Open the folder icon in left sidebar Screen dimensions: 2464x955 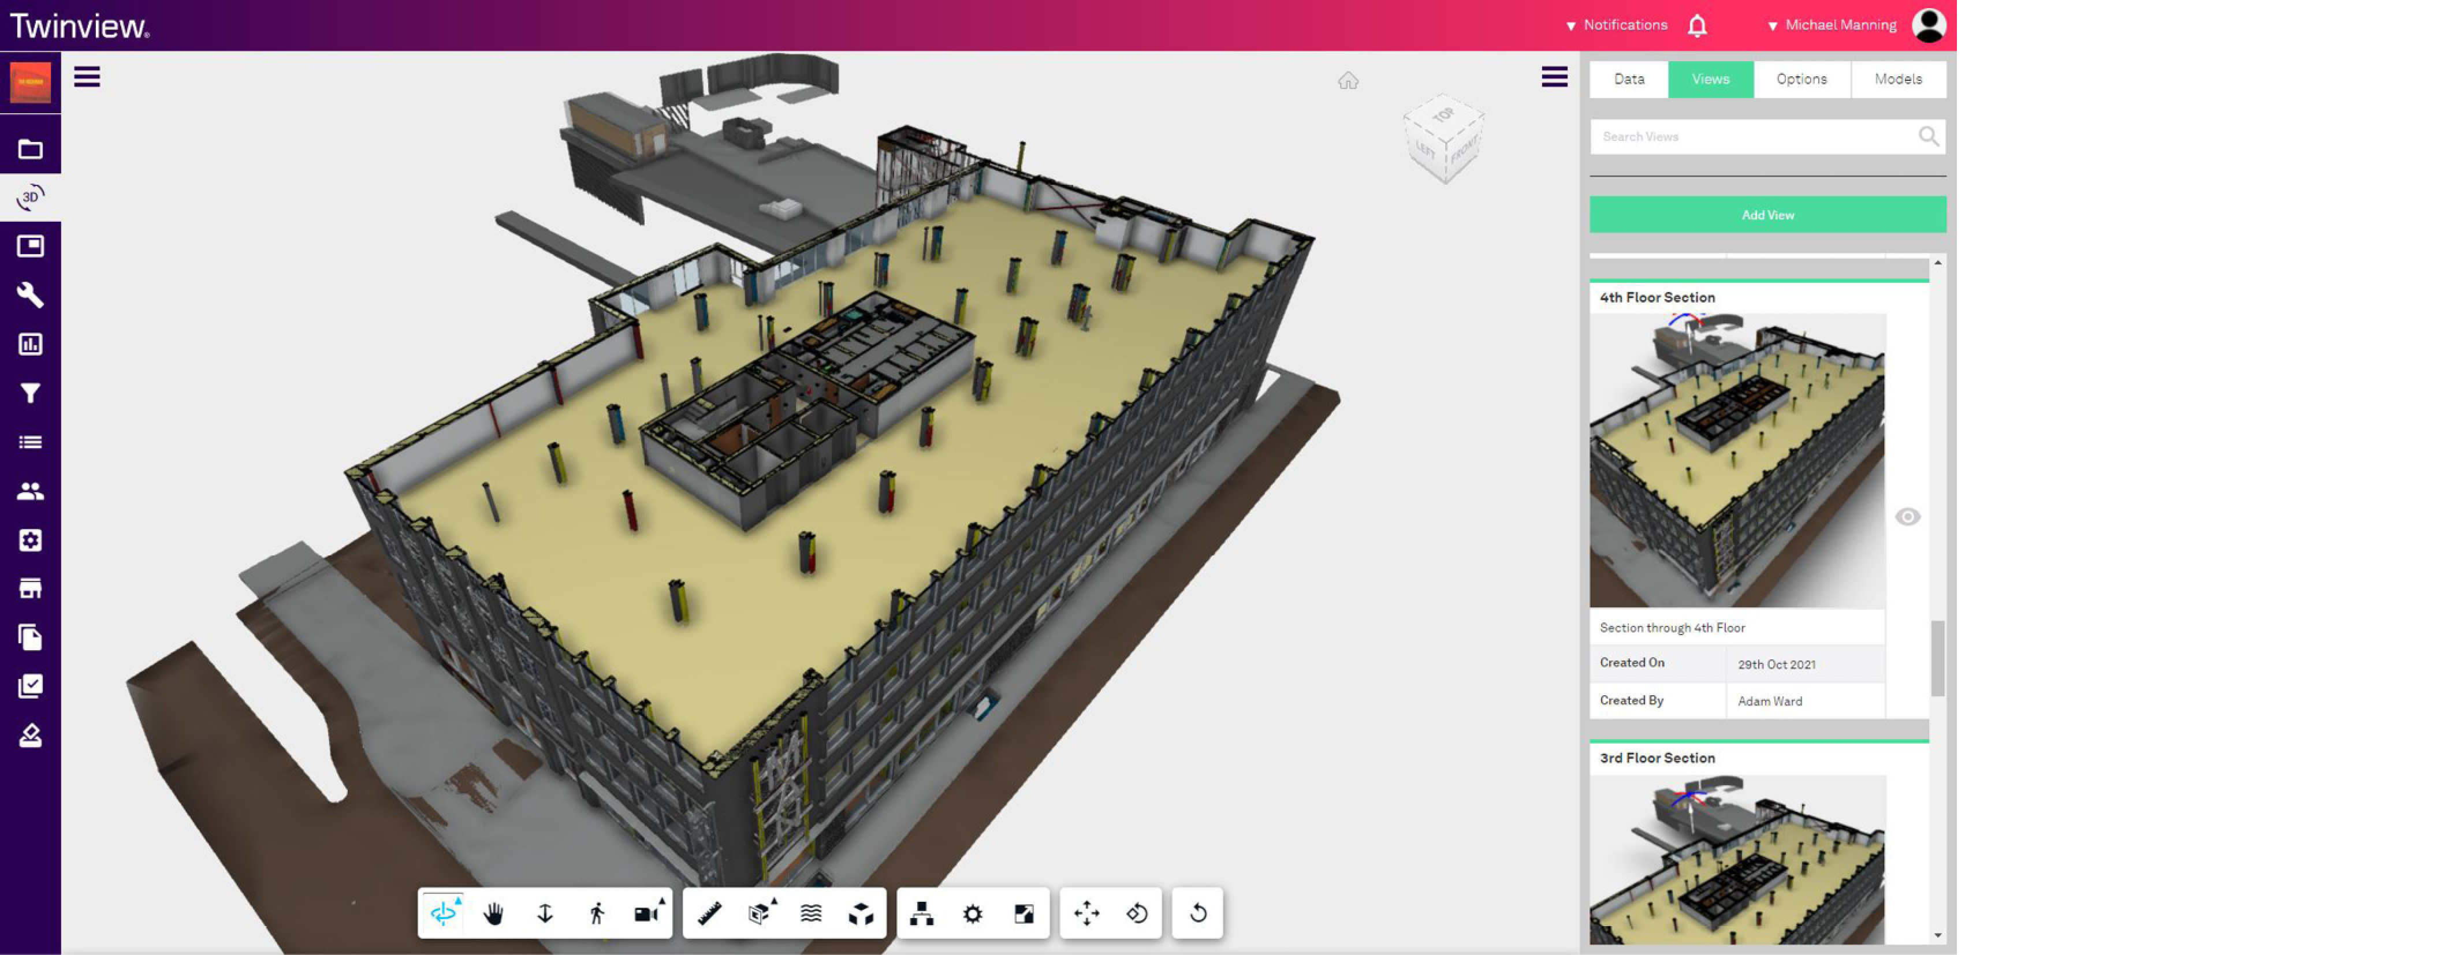tap(31, 149)
